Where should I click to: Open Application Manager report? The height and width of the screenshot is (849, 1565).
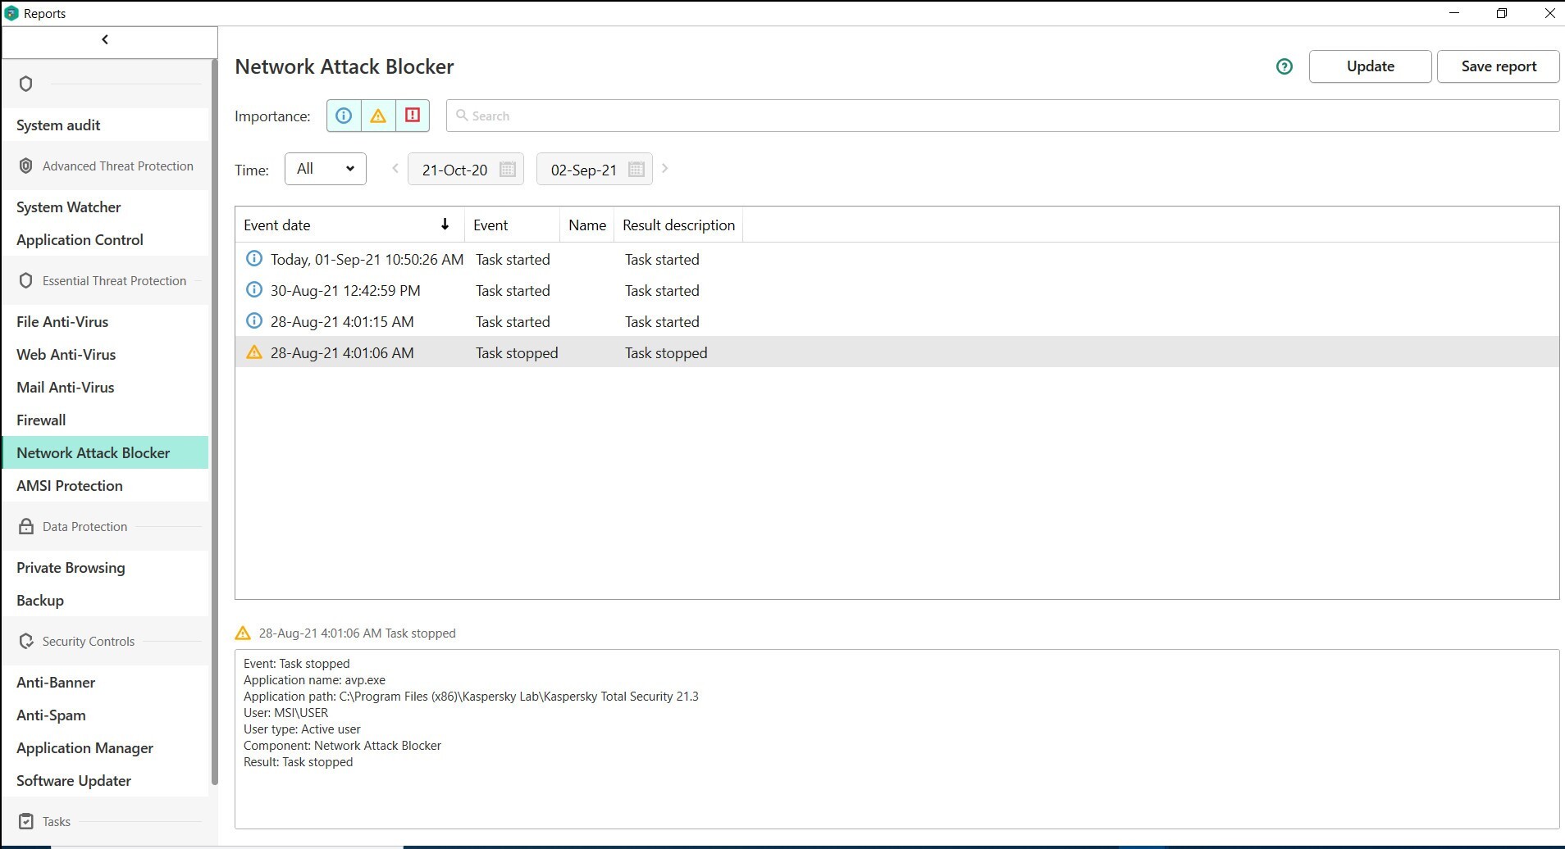[105, 747]
